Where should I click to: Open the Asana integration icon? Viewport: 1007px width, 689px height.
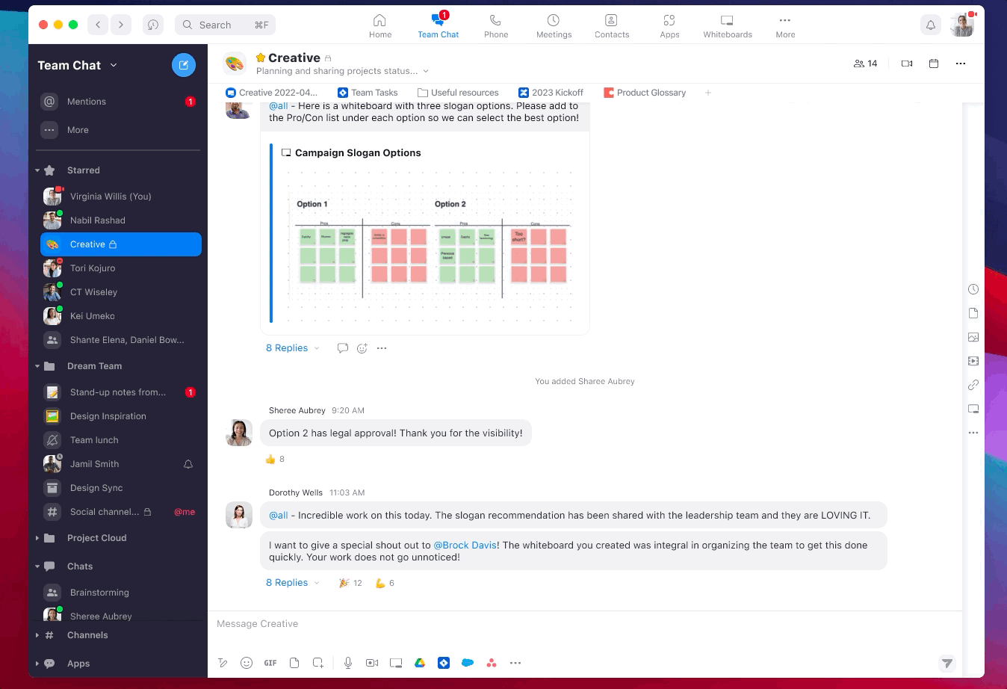(492, 663)
